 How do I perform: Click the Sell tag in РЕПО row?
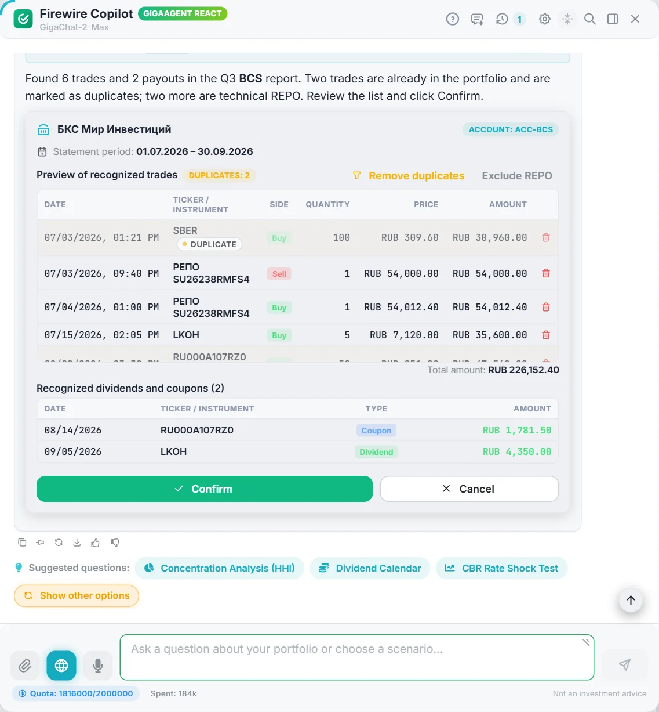279,274
